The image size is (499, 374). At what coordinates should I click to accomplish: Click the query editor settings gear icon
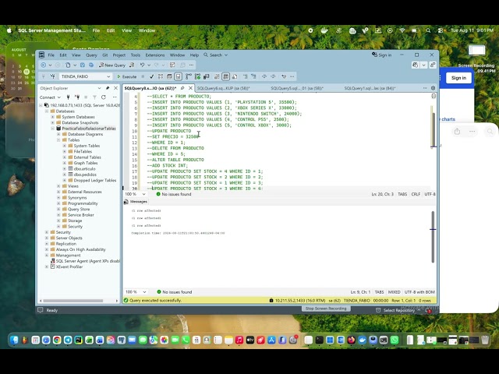tap(433, 88)
